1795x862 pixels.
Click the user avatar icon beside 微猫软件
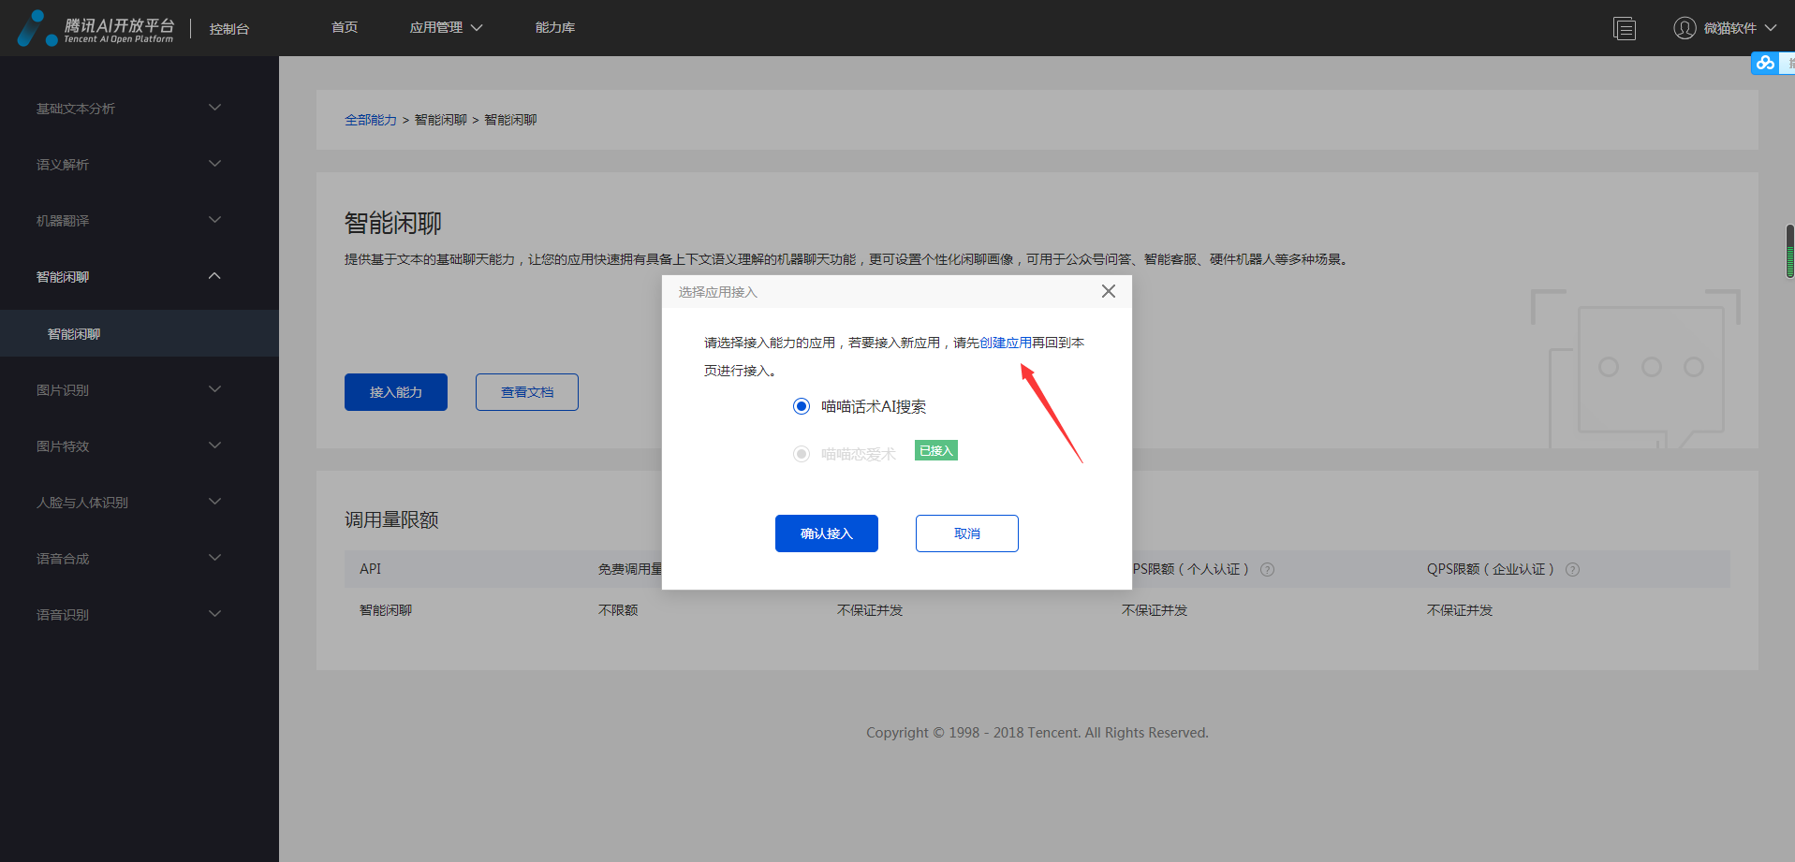point(1685,28)
